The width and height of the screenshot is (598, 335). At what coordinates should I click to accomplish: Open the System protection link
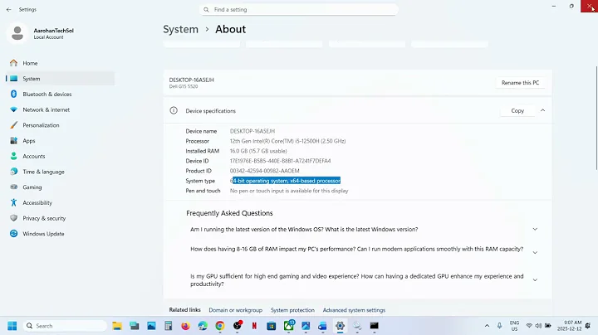[x=292, y=310]
